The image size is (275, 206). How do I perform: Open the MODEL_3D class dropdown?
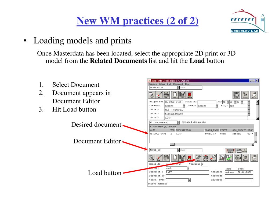[x=178, y=150]
